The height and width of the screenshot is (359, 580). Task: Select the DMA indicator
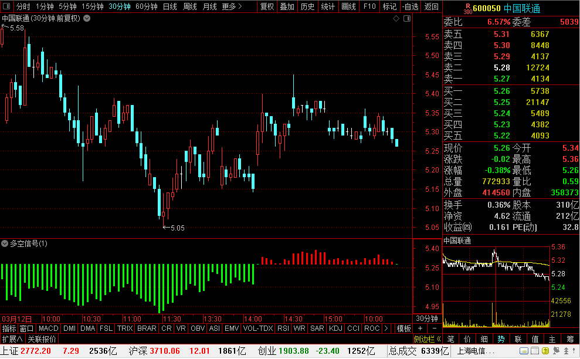87,328
